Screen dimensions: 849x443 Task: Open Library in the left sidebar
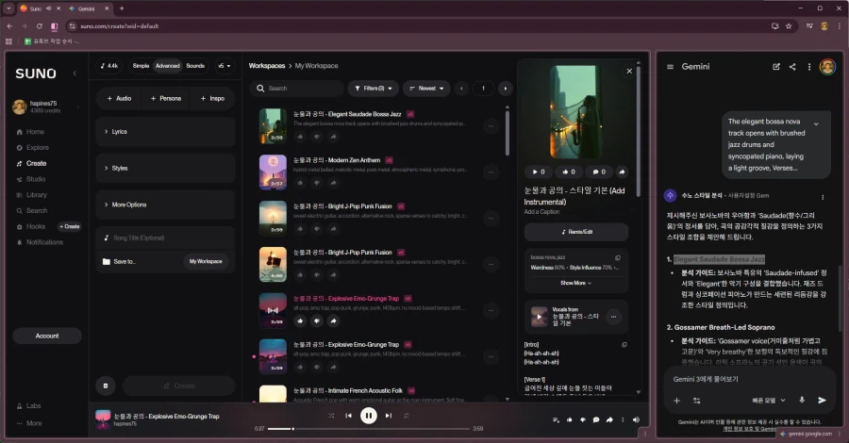coord(37,195)
